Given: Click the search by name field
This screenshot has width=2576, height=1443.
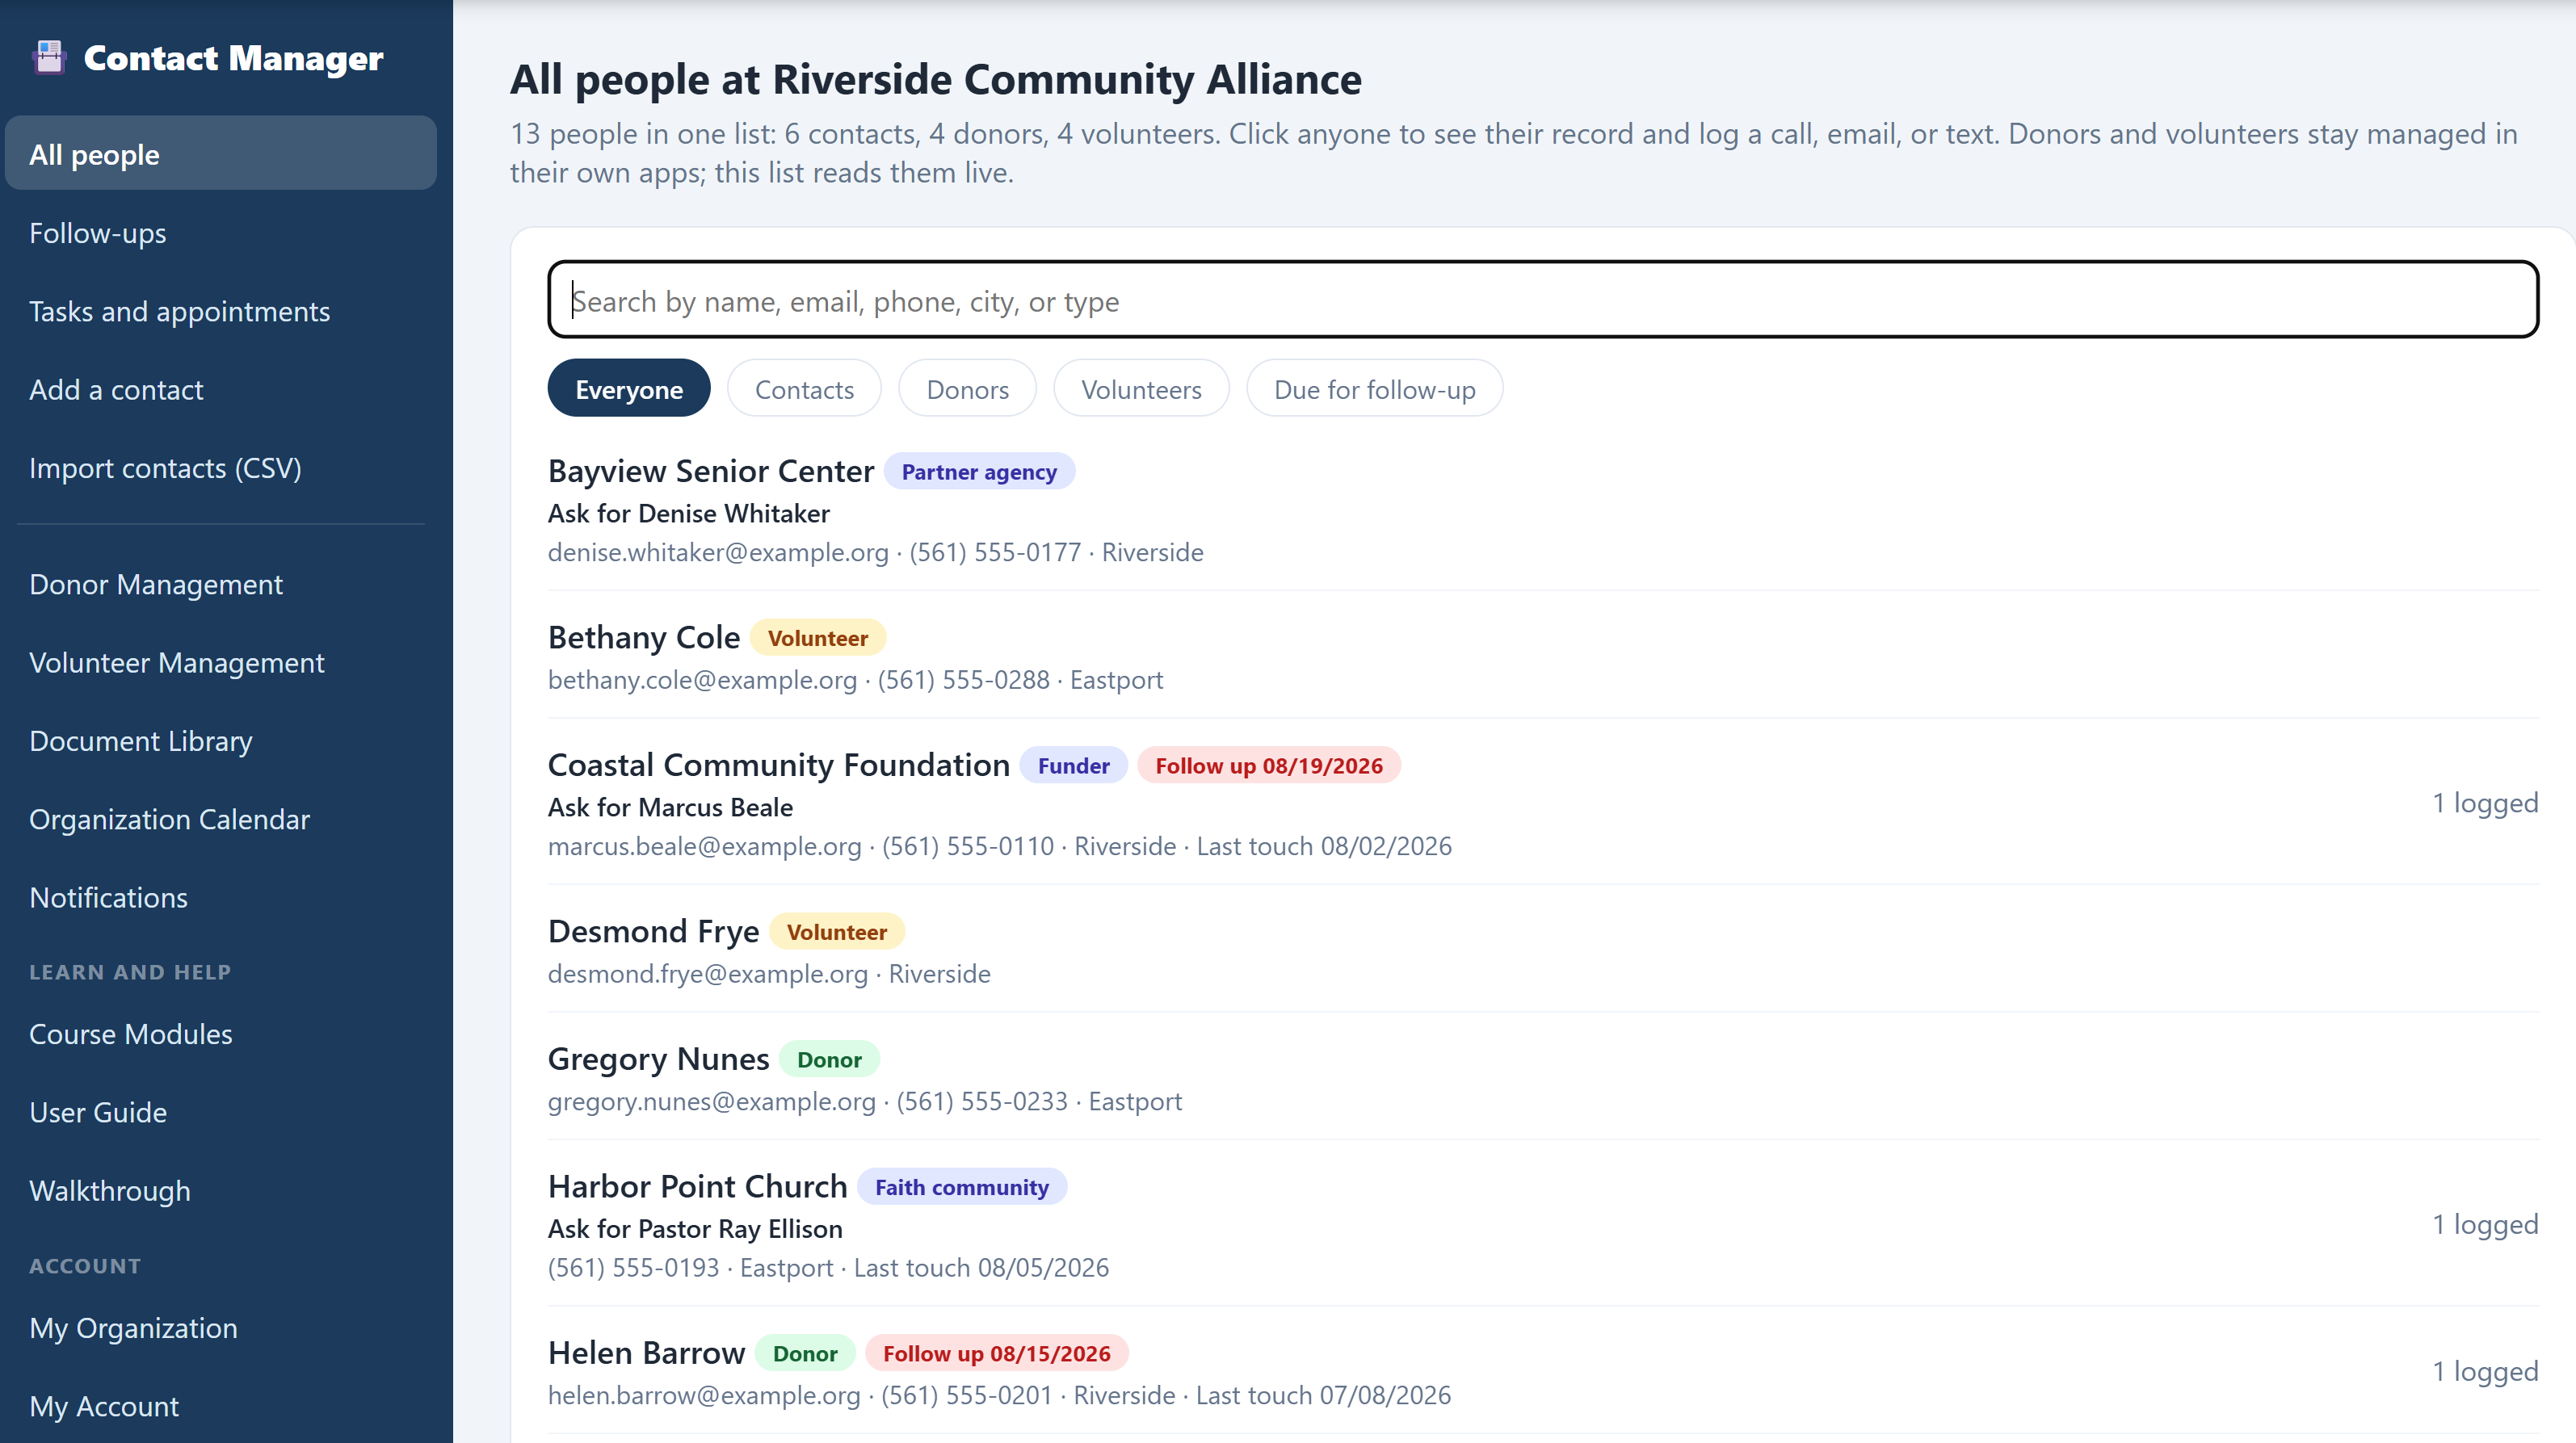Looking at the screenshot, I should [x=1543, y=300].
